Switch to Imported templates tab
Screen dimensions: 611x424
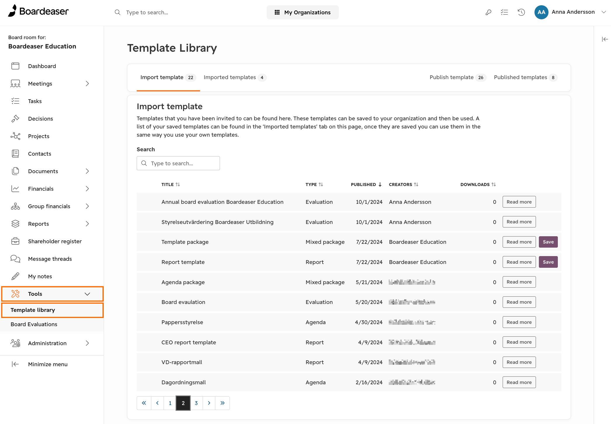235,77
